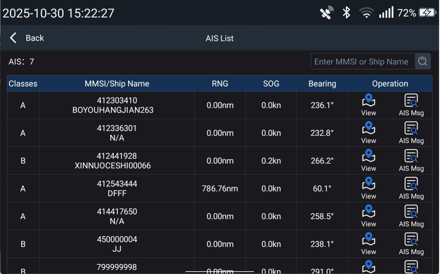The width and height of the screenshot is (440, 274).
Task: Open AIS Msg for MMSI 799999998
Action: point(411,267)
